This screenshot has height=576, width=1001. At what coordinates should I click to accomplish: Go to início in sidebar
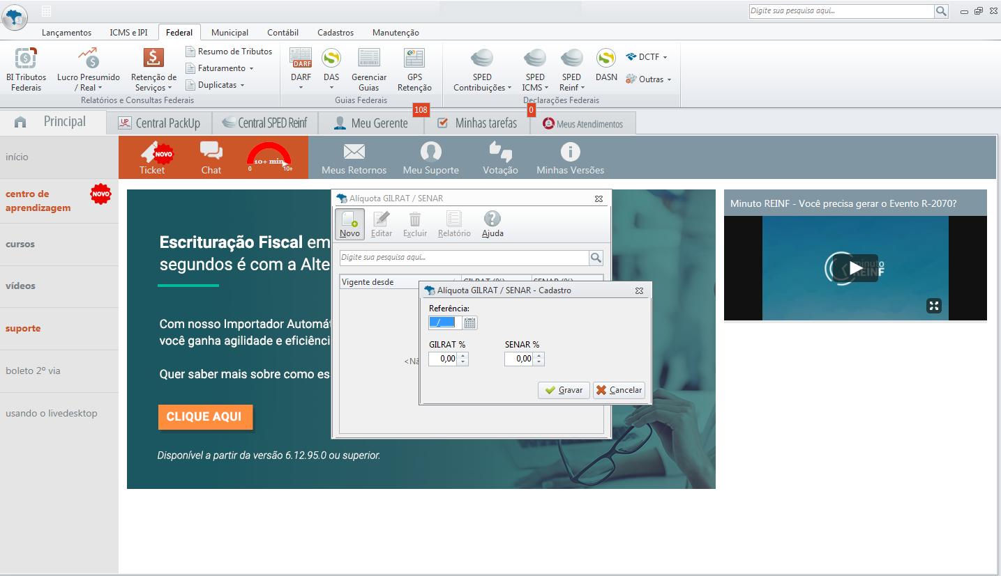[x=17, y=157]
